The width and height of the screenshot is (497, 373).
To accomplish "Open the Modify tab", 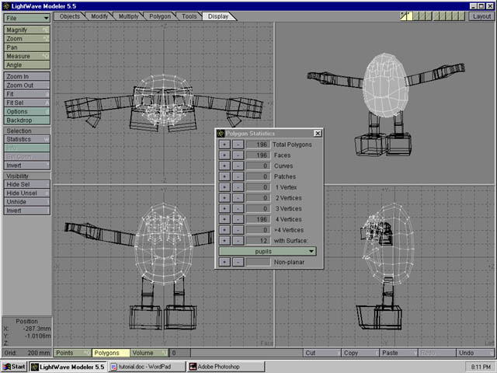I will tap(99, 16).
